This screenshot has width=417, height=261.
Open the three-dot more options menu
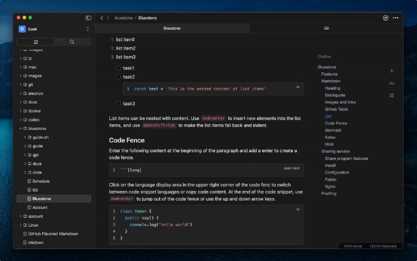(396, 18)
